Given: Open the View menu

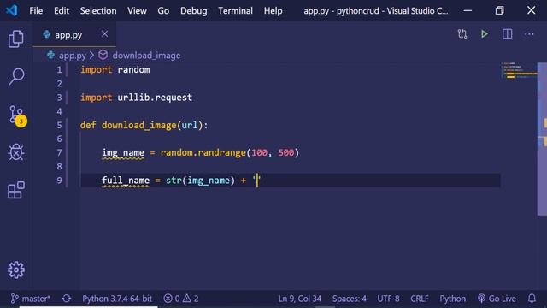Looking at the screenshot, I should click(x=137, y=11).
